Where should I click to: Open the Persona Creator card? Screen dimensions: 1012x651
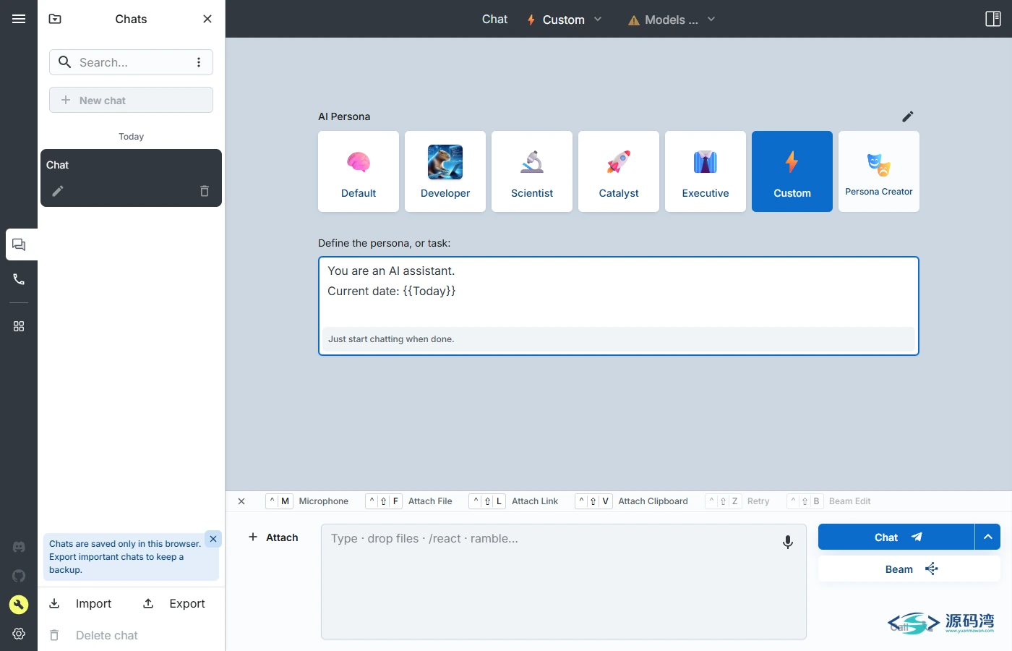(879, 171)
